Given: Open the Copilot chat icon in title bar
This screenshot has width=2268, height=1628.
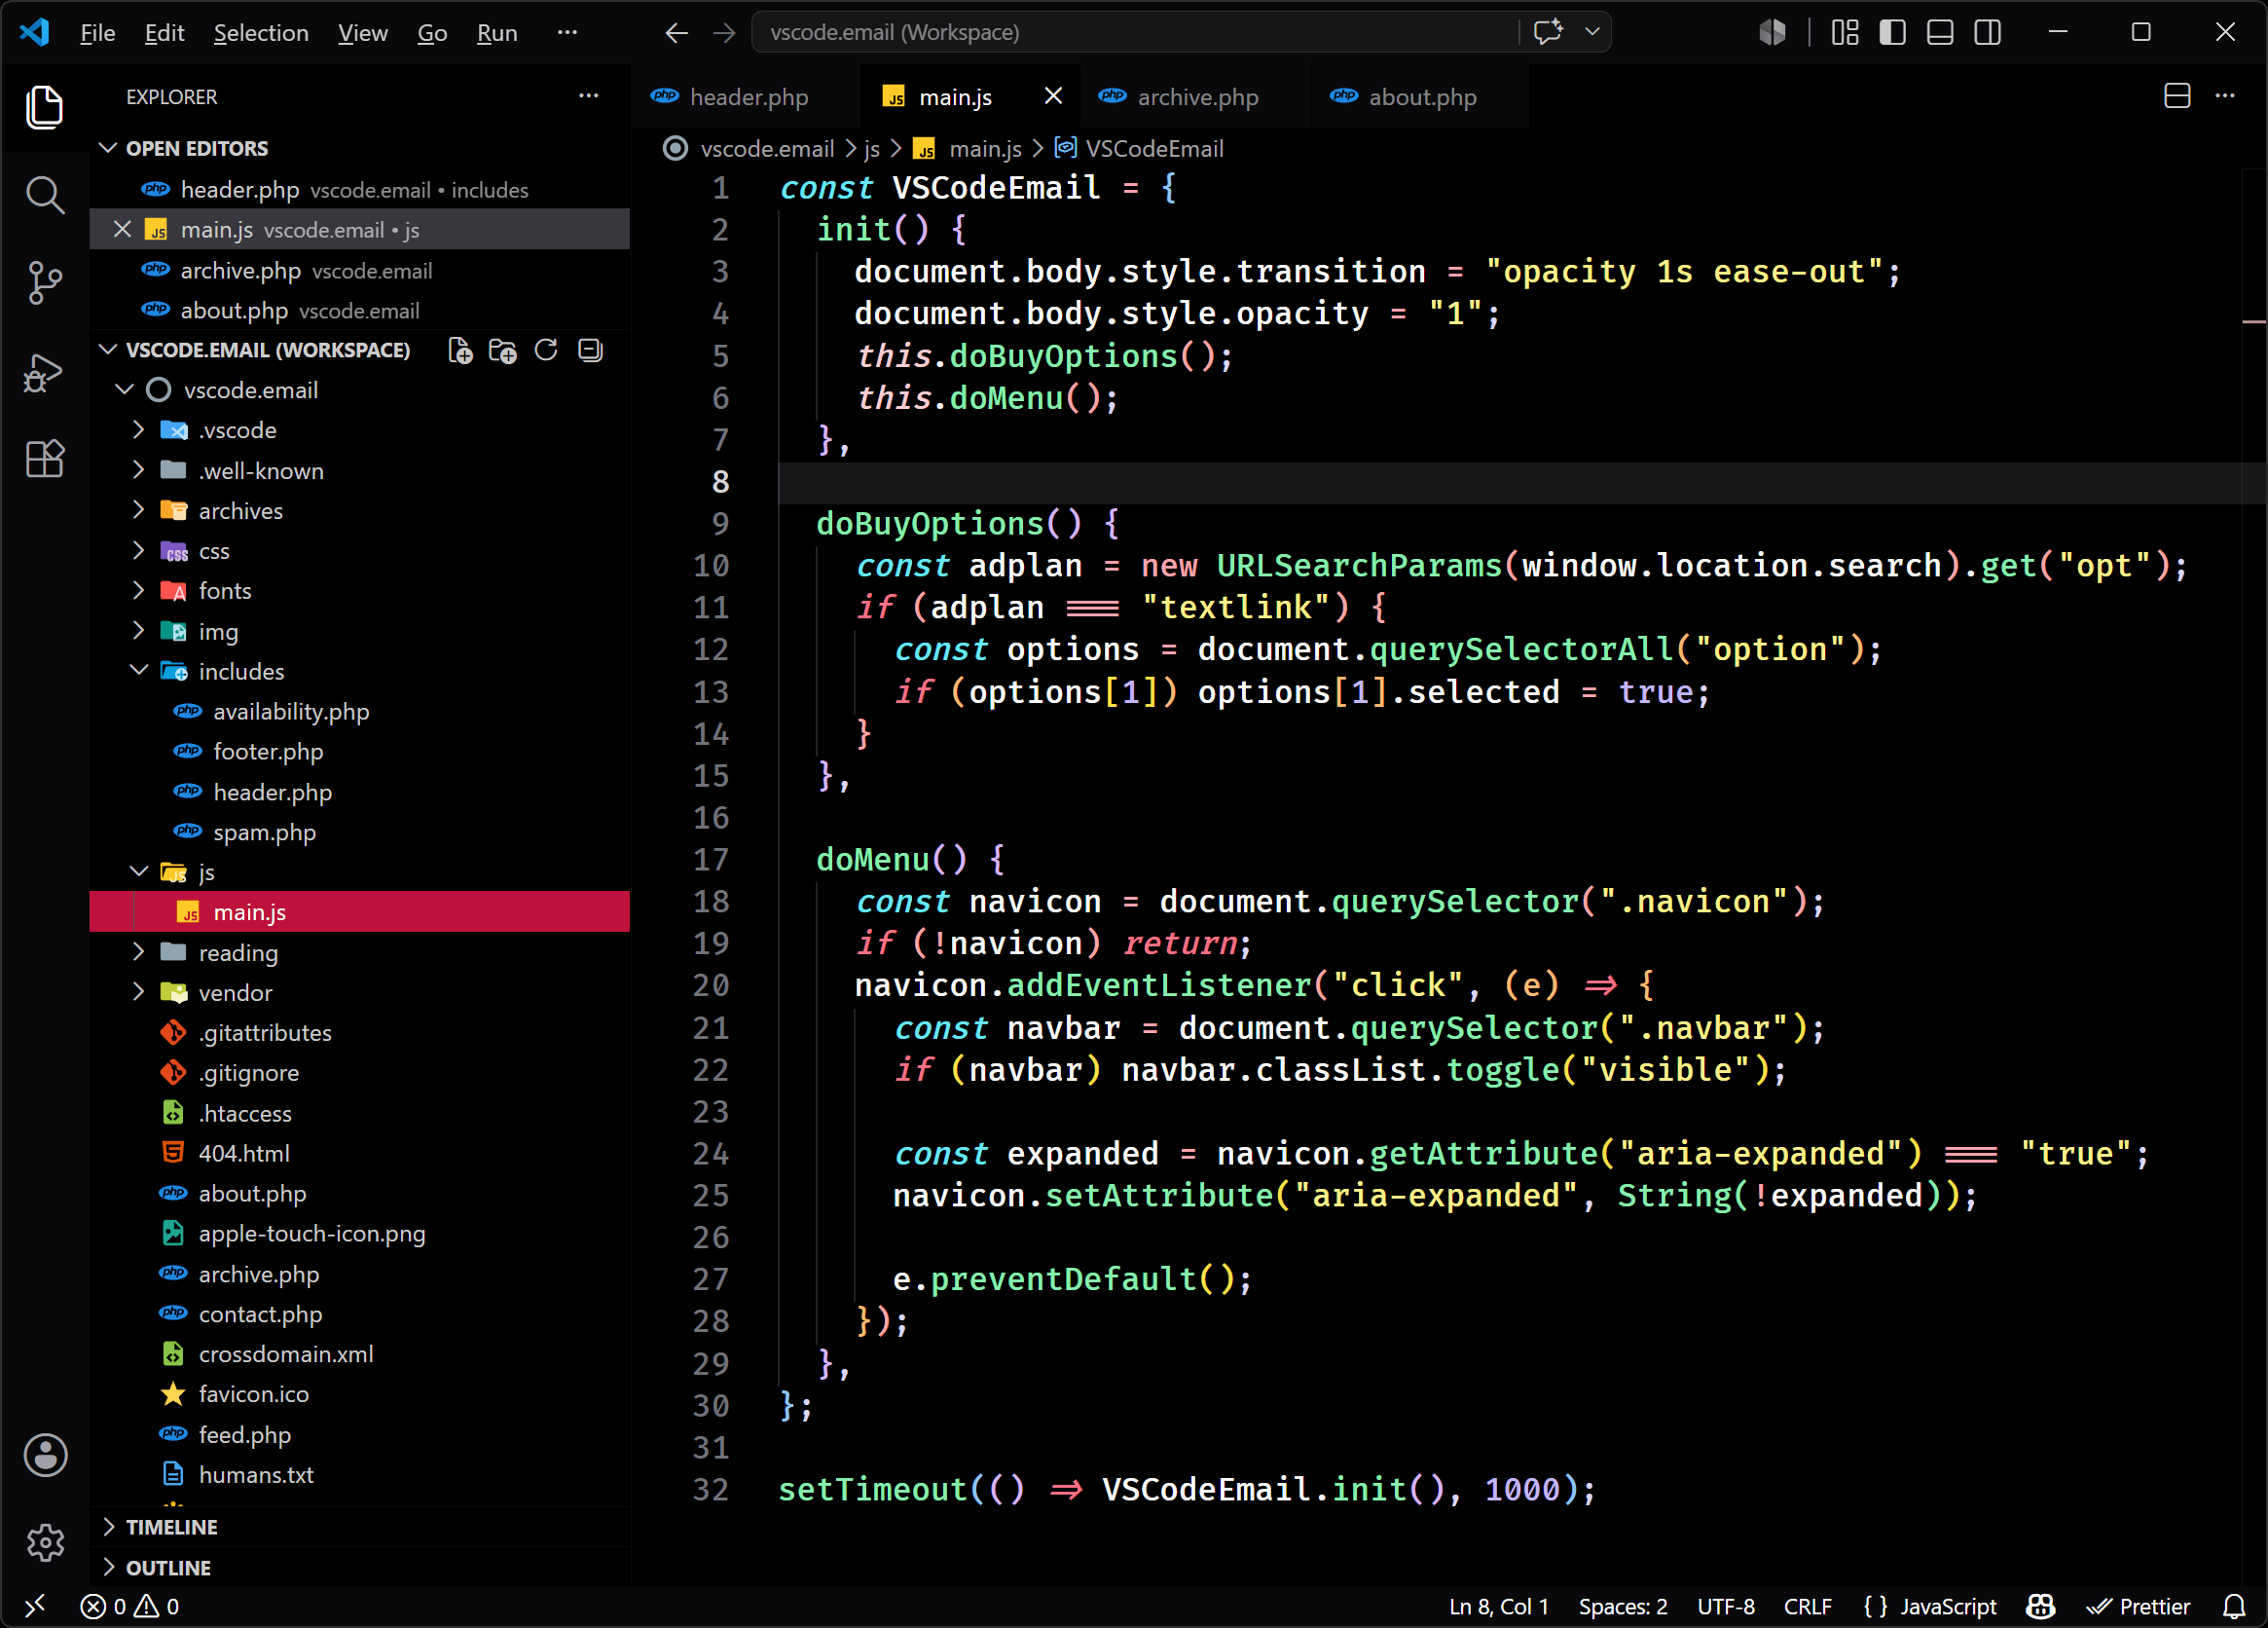Looking at the screenshot, I should [x=1548, y=32].
